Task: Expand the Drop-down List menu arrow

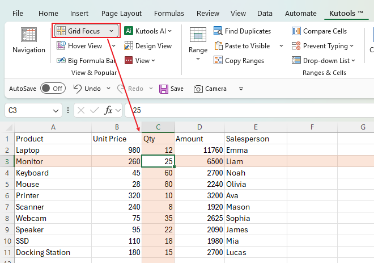Action: 353,60
